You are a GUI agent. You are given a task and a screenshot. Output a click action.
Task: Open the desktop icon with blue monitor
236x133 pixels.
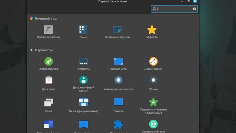[x=83, y=124]
